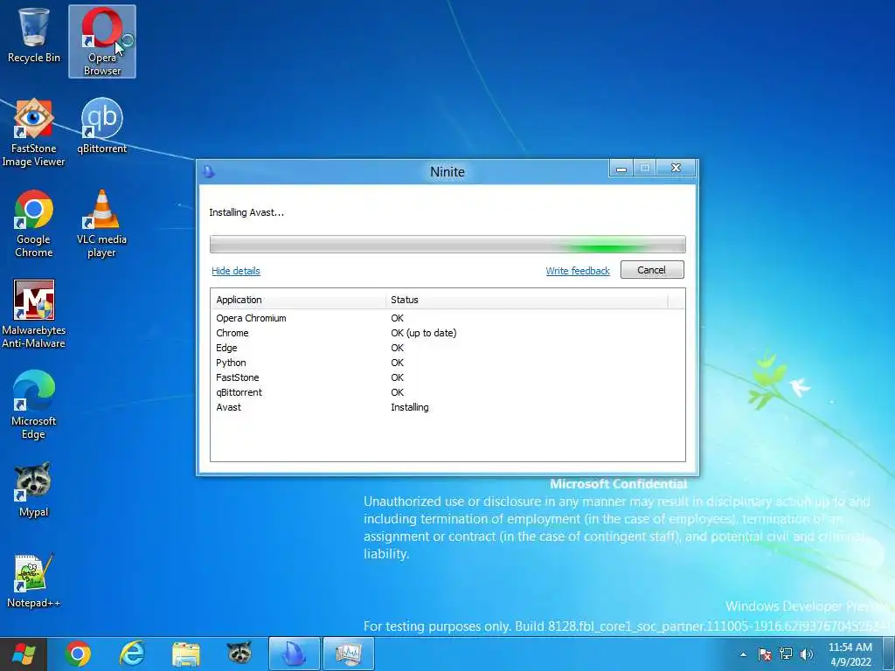The width and height of the screenshot is (895, 671).
Task: Sort by the Status column header
Action: tap(526, 300)
